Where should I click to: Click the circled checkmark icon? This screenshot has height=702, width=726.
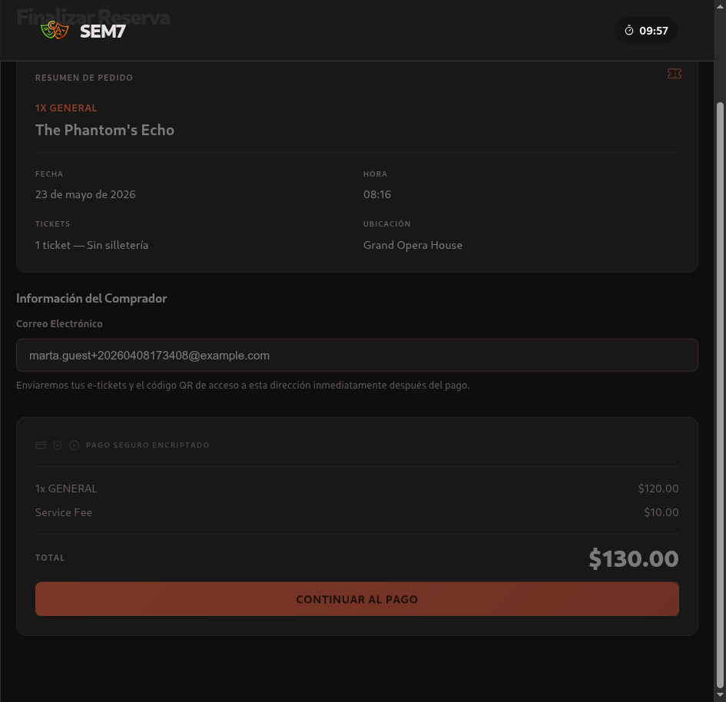[x=75, y=445]
